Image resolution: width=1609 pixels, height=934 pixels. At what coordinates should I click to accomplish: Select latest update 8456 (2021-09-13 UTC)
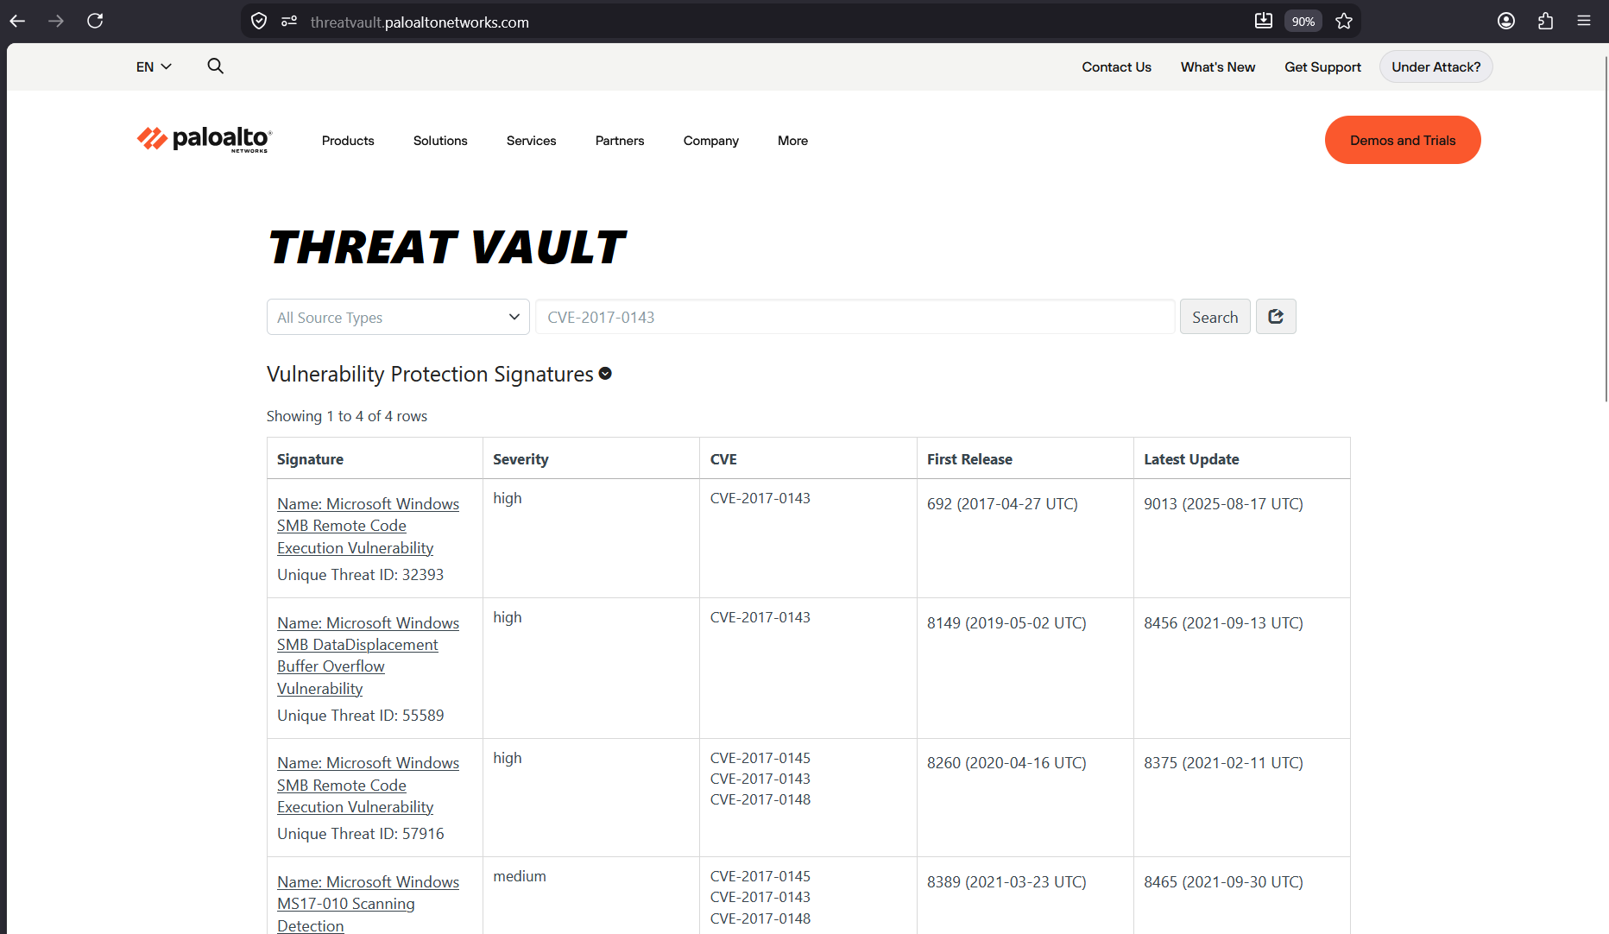click(1223, 623)
